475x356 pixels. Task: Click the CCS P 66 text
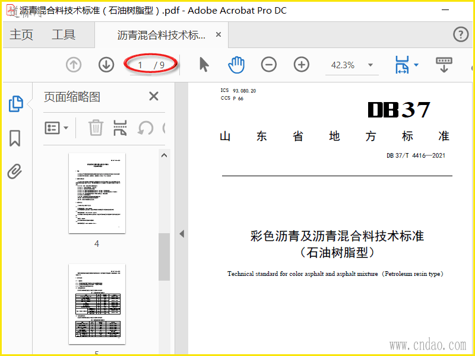pos(232,98)
